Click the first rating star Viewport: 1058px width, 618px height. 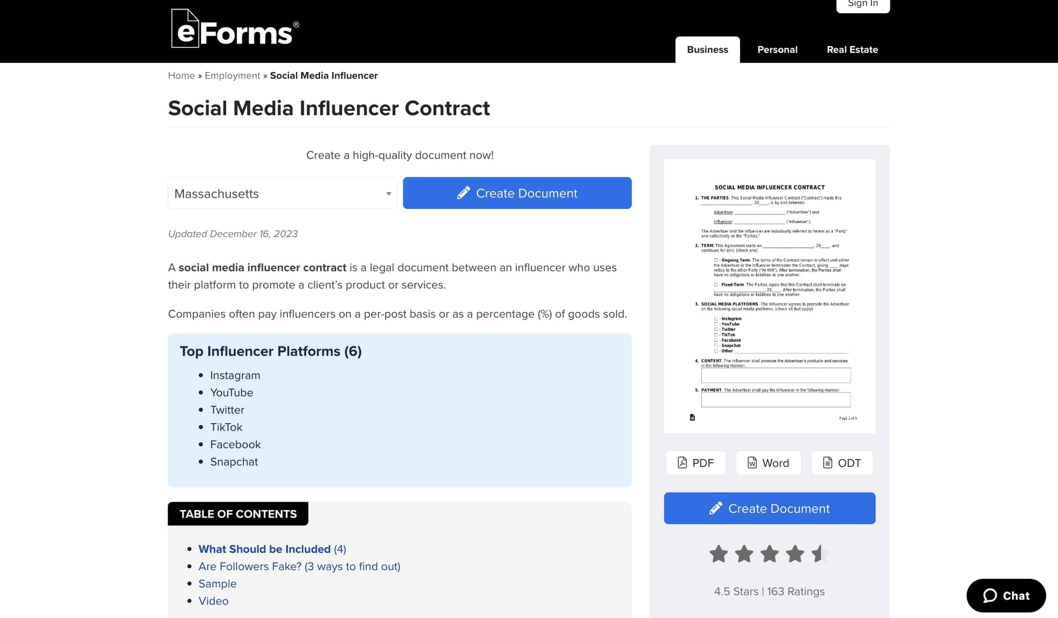(718, 553)
